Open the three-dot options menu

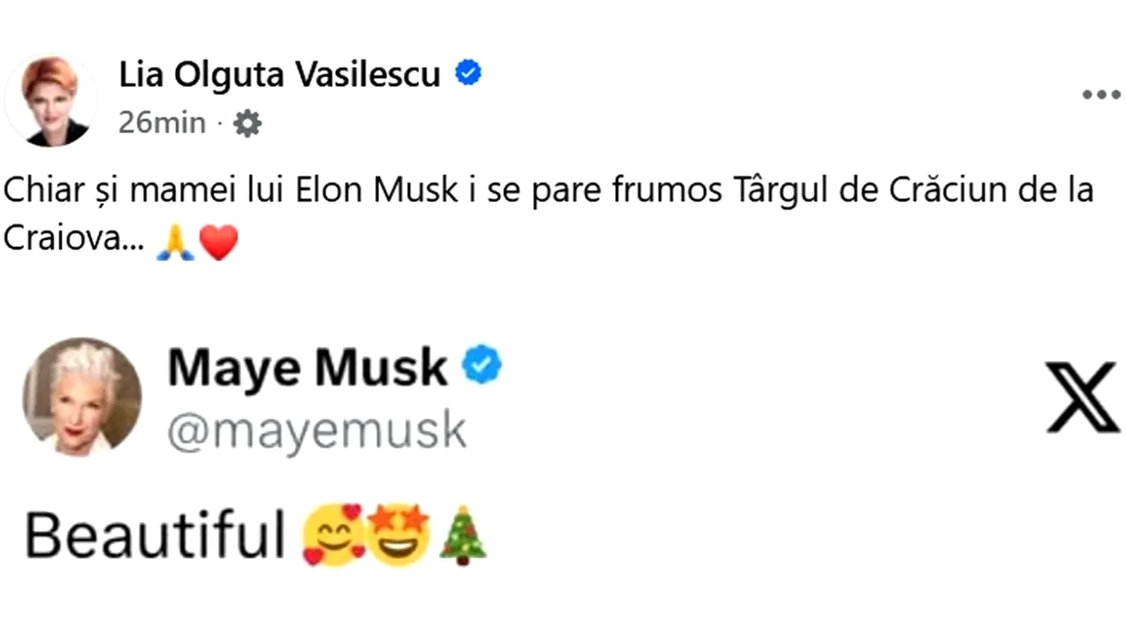coord(1100,94)
